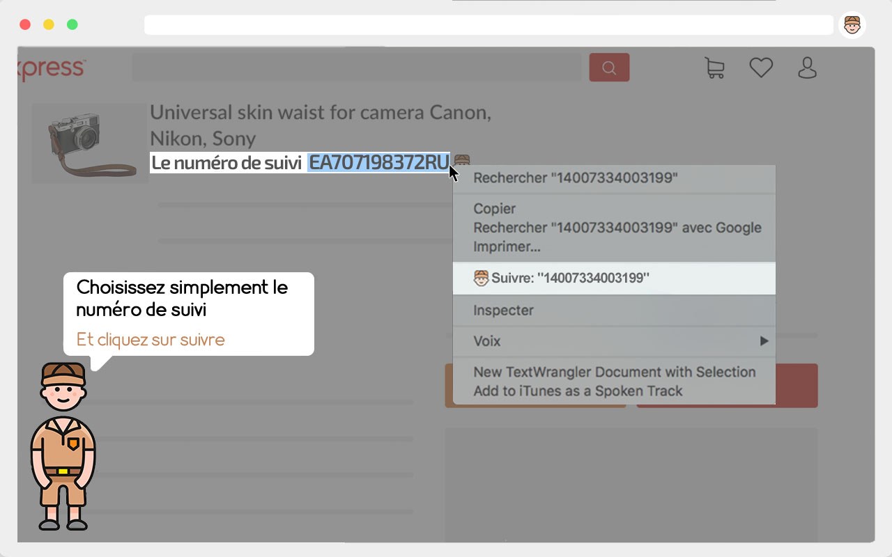Click the camera product thumbnail
Image resolution: width=892 pixels, height=557 pixels.
(90, 143)
